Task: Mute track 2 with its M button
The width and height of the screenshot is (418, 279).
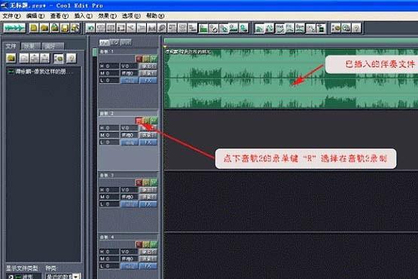Action: tap(154, 121)
